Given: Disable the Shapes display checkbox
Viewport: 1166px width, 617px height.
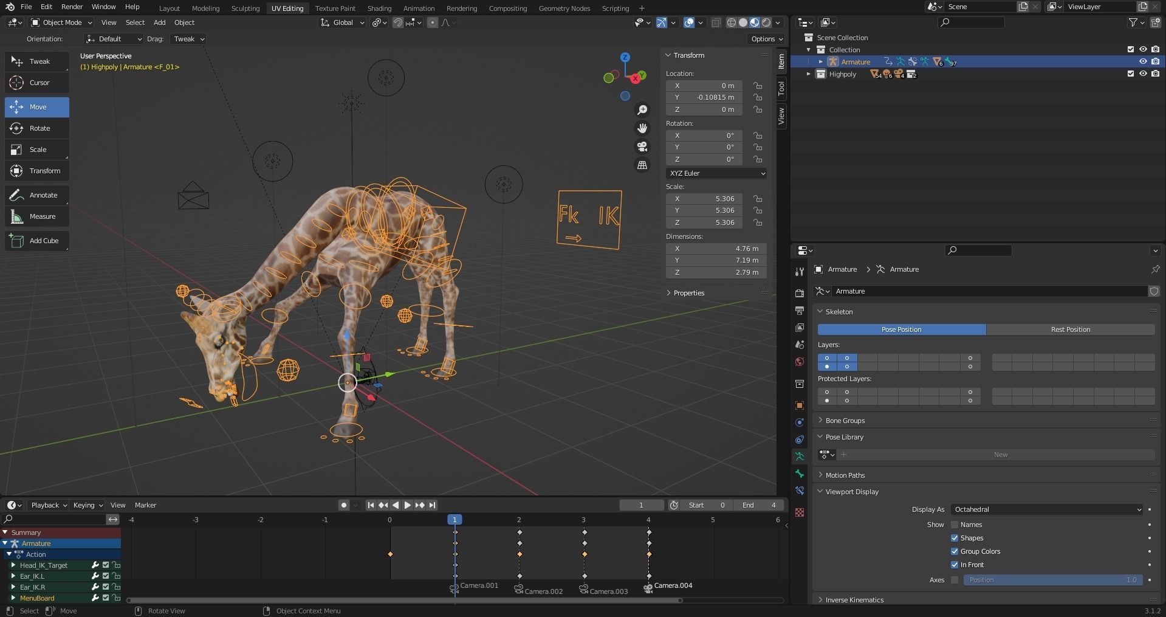Looking at the screenshot, I should click(955, 538).
